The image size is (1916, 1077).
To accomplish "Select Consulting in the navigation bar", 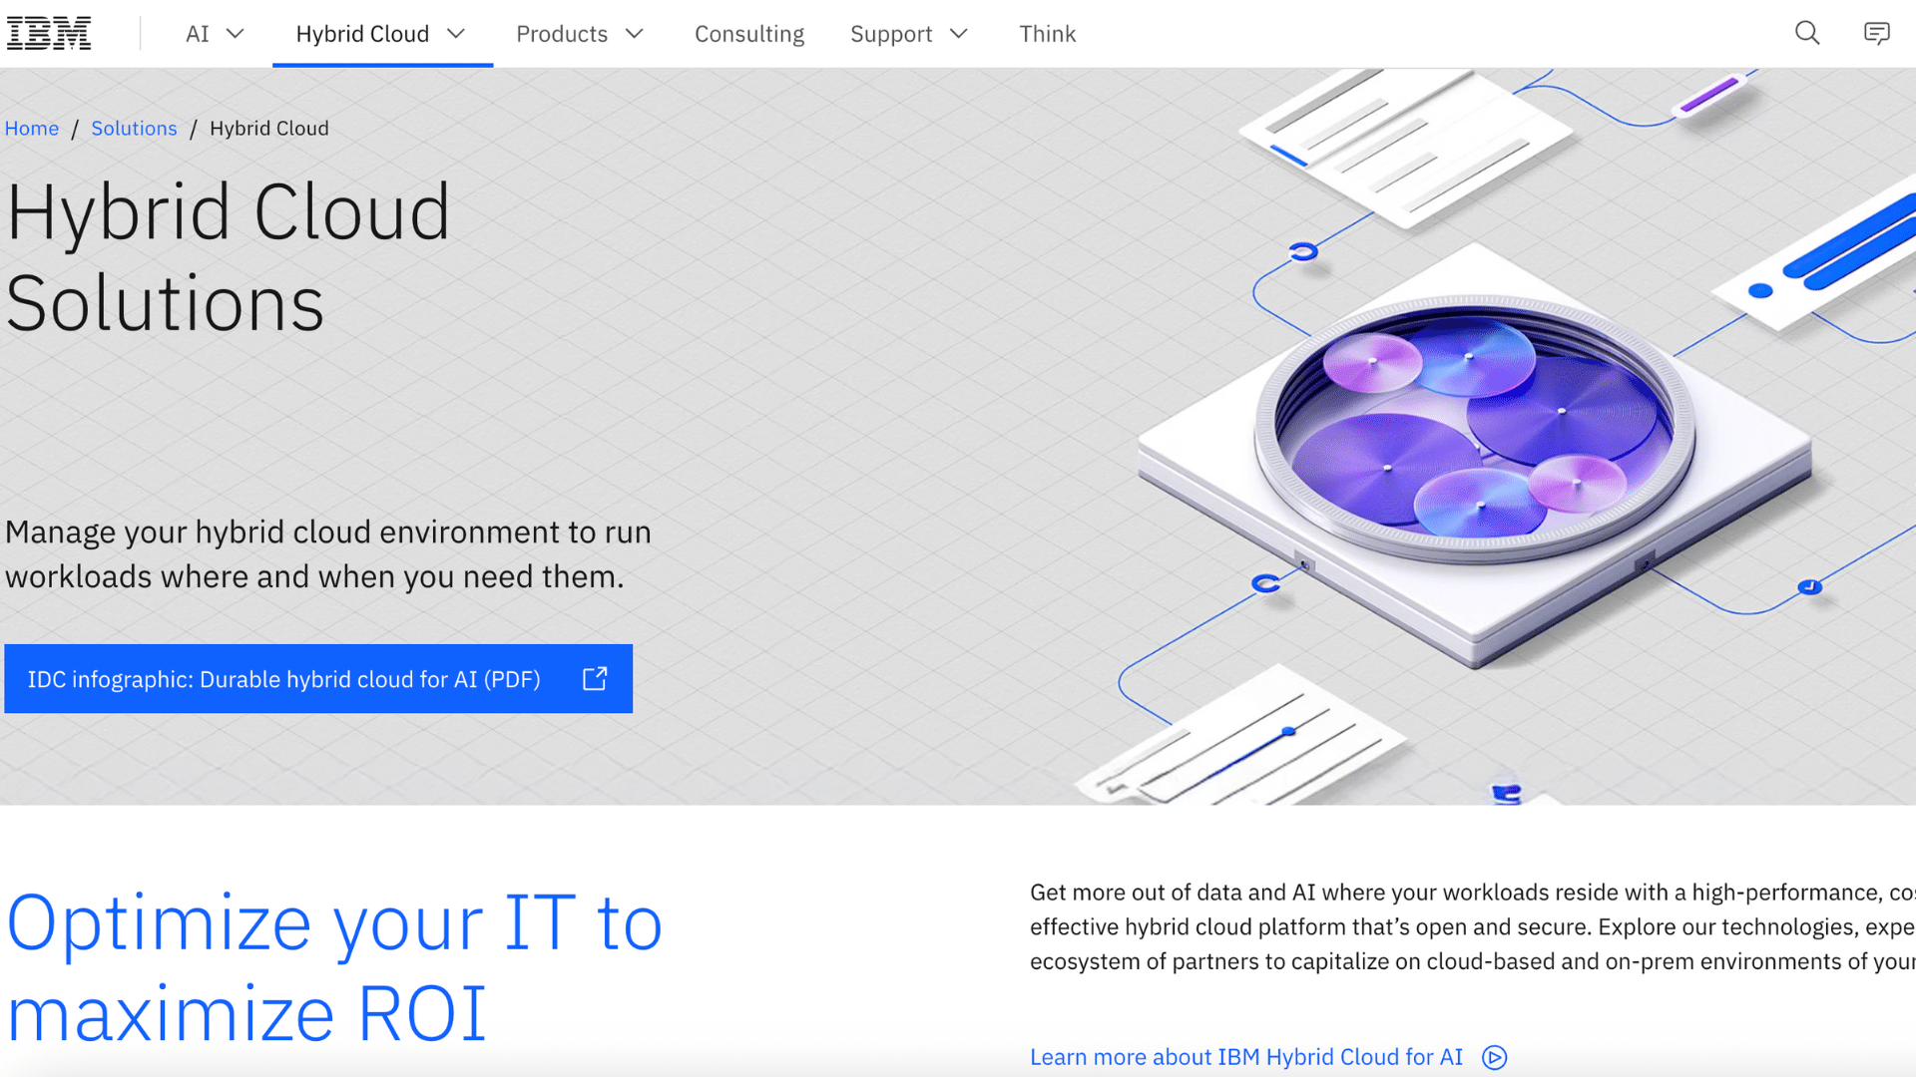I will click(x=749, y=33).
